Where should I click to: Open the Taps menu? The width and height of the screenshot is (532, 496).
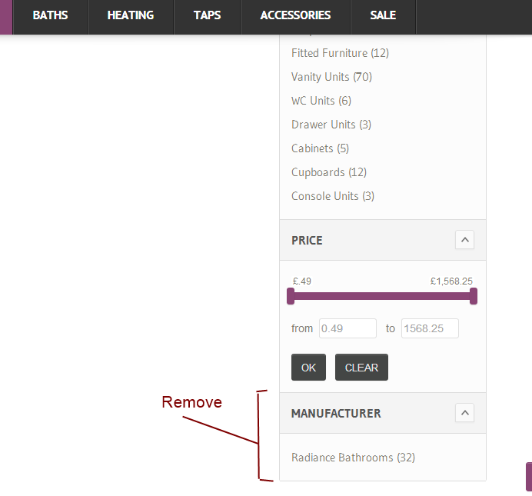pos(208,15)
